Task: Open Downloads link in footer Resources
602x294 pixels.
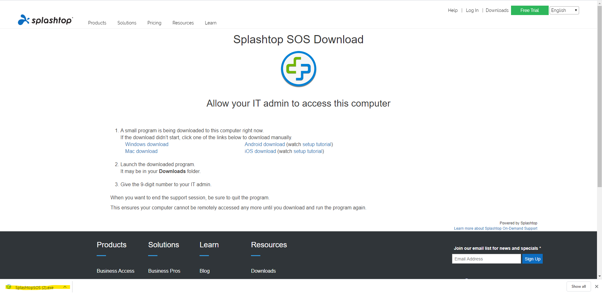Action: pos(263,271)
